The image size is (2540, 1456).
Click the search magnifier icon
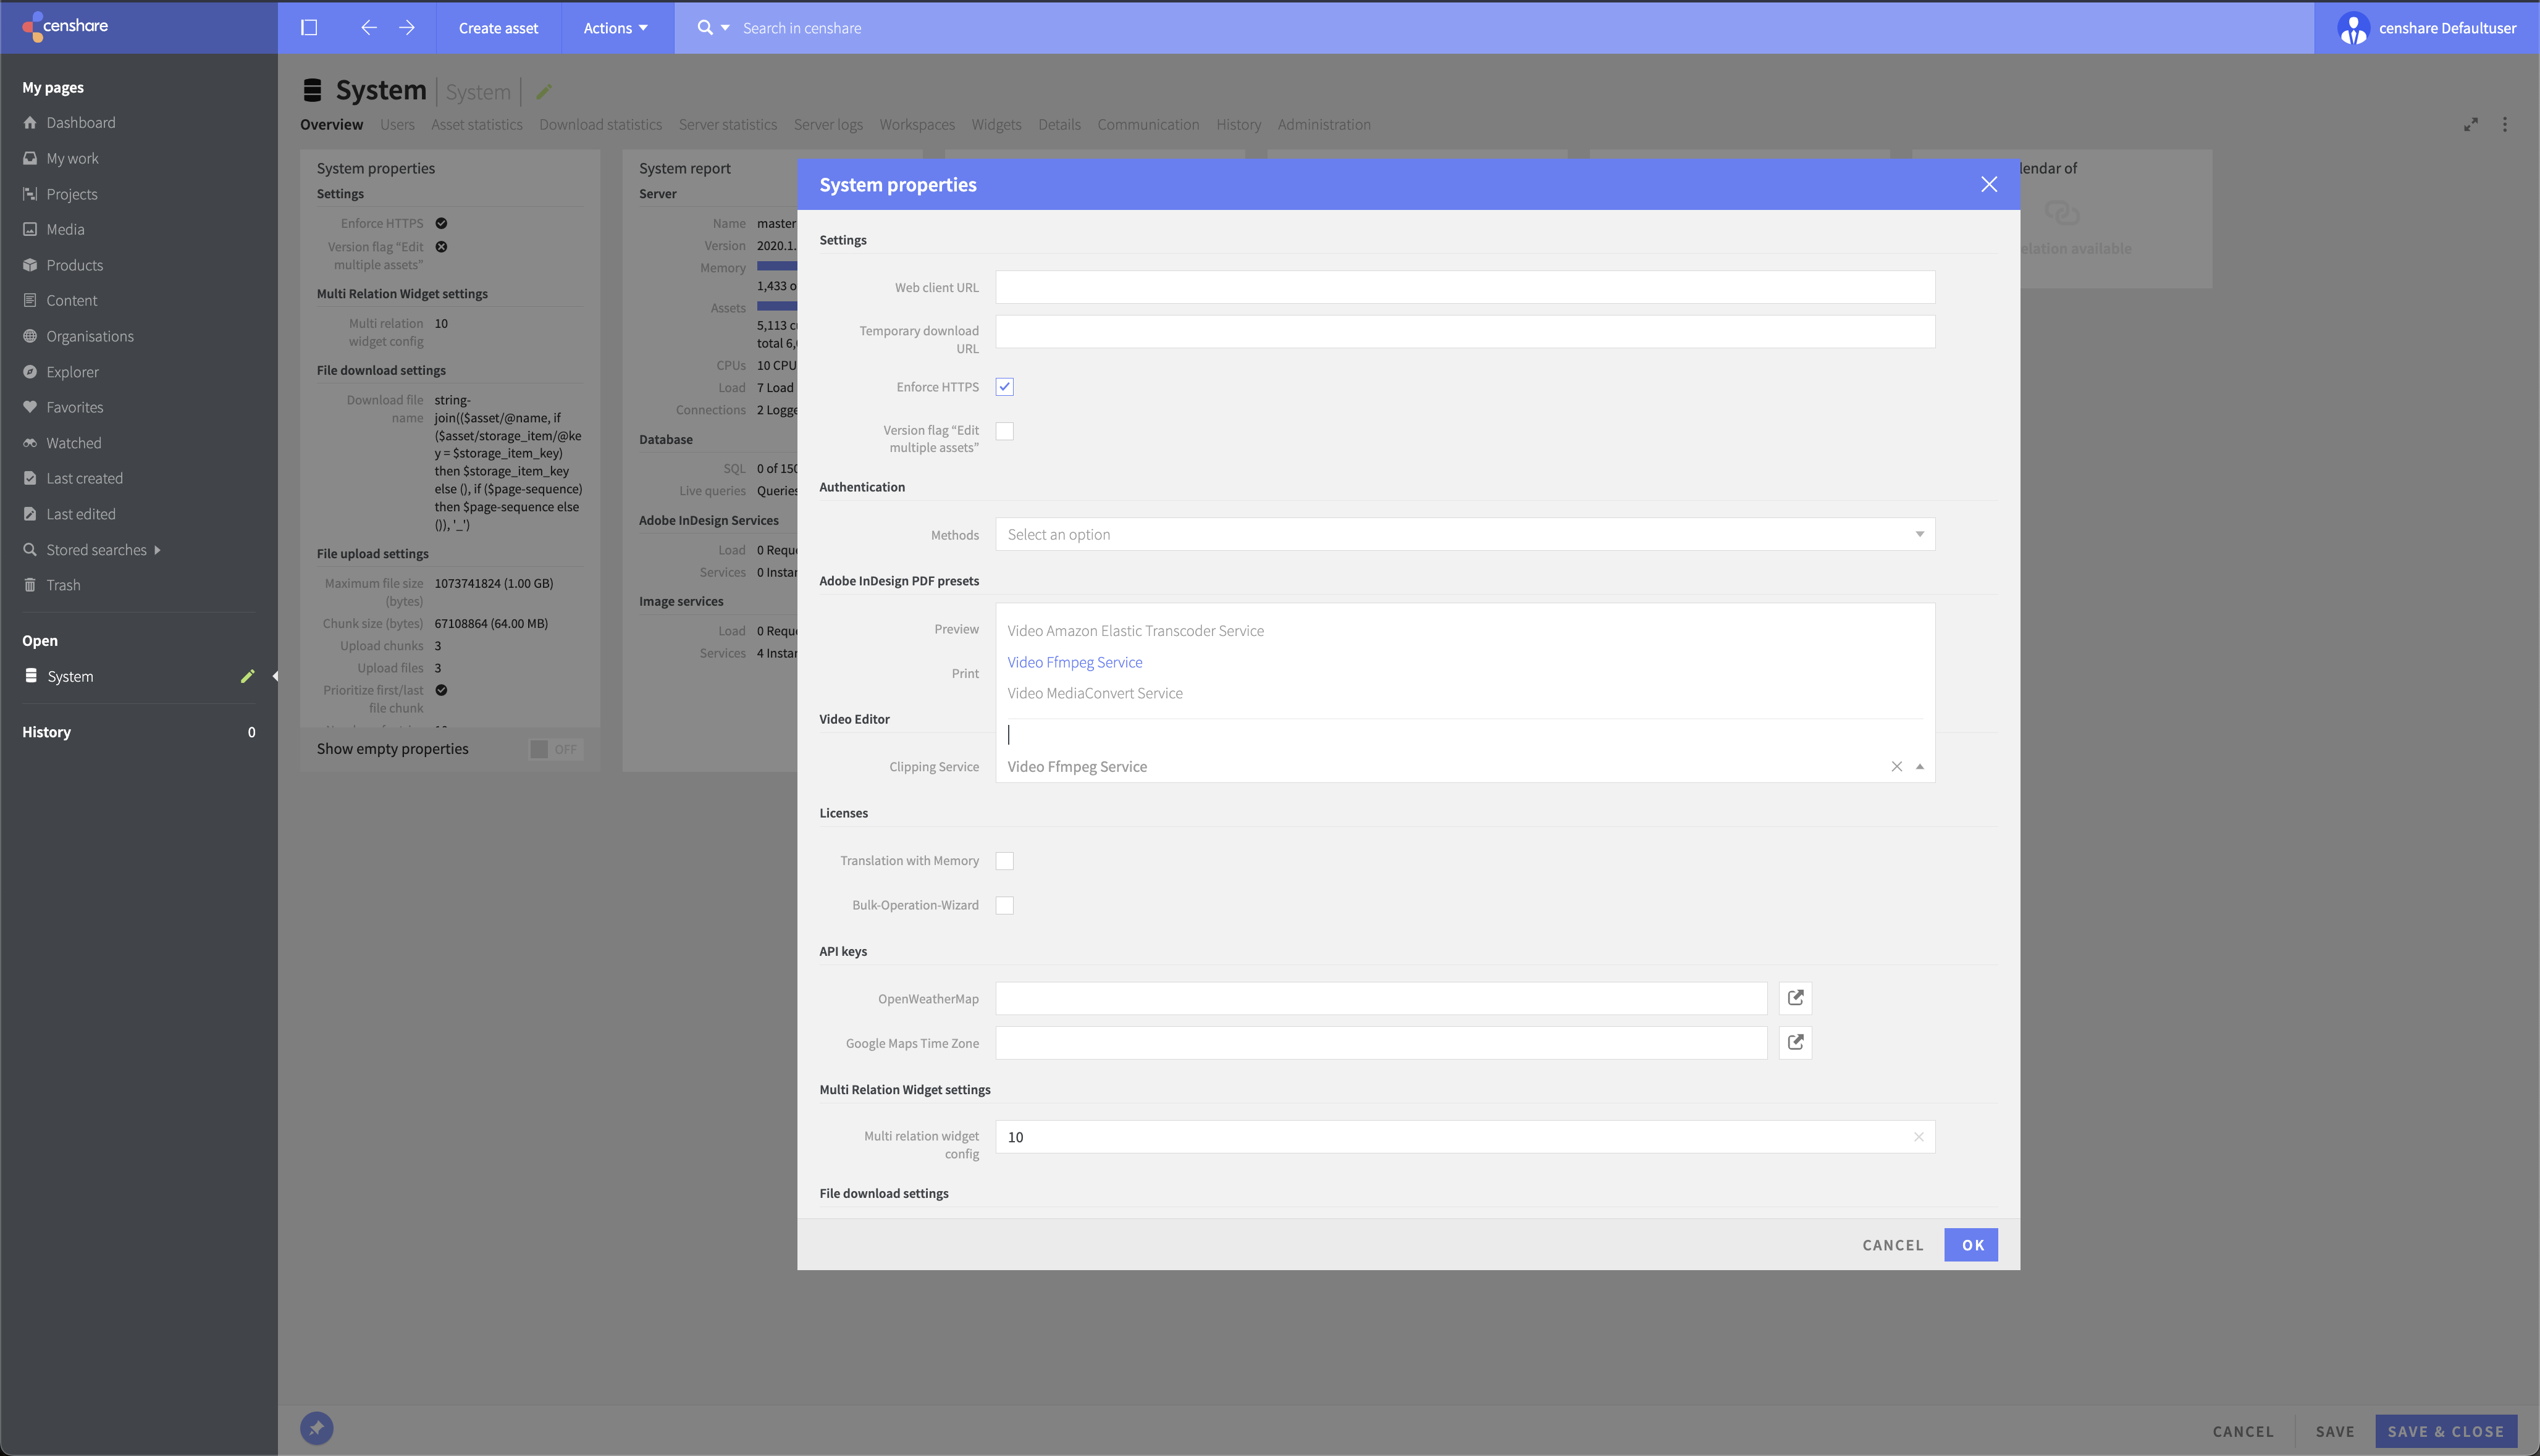704,28
